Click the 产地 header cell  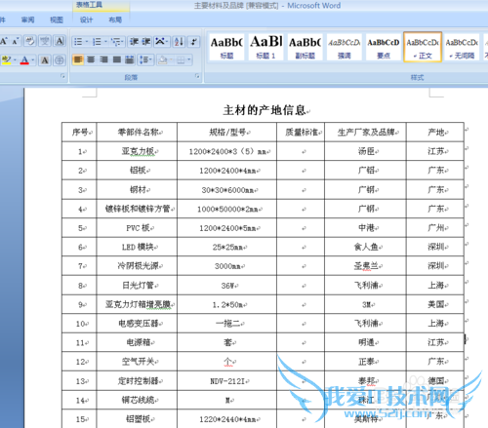[436, 133]
